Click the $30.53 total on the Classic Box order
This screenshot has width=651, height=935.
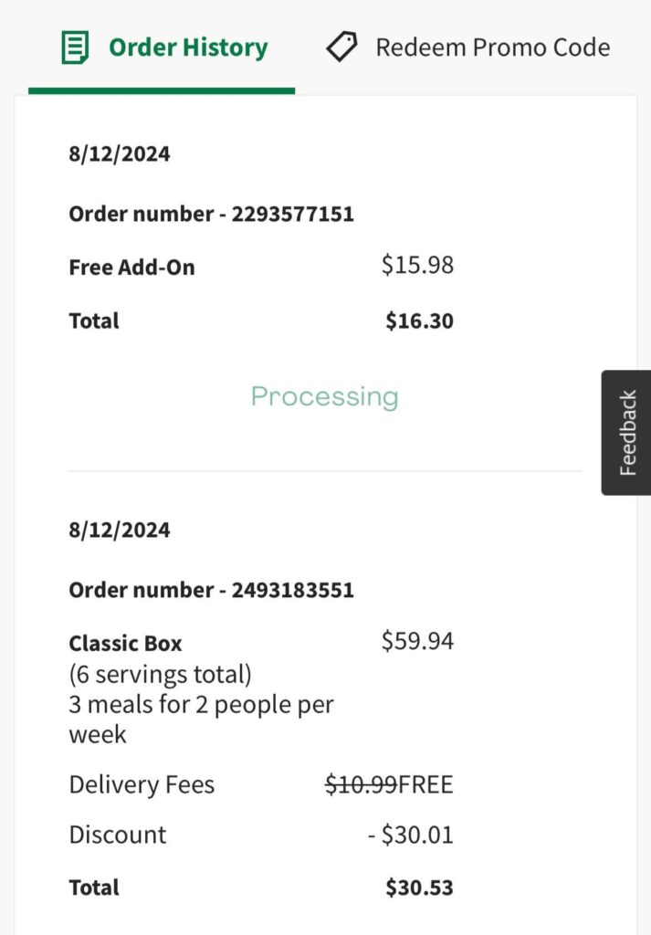point(419,887)
